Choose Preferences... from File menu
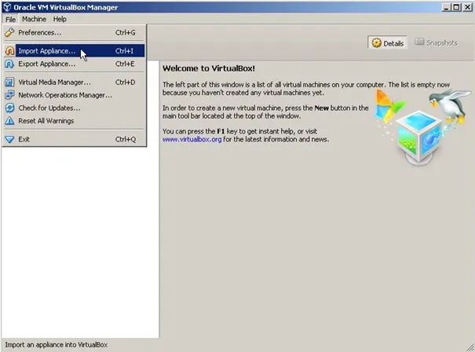Screen dimensions: 475x352 click(x=75, y=32)
